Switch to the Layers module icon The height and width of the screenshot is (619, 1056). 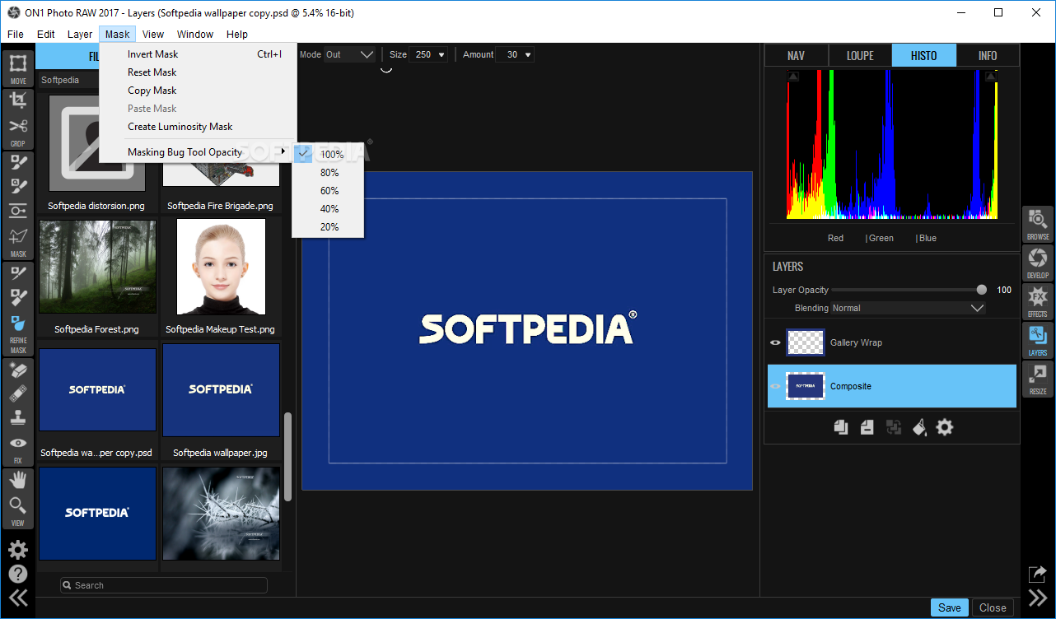pos(1038,340)
